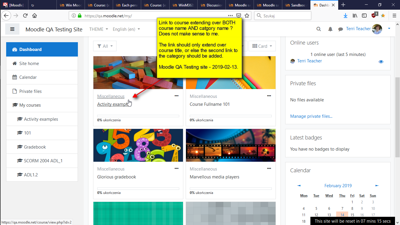Click the Moodle QA Testing Site title link
The height and width of the screenshot is (225, 400).
coord(54,29)
